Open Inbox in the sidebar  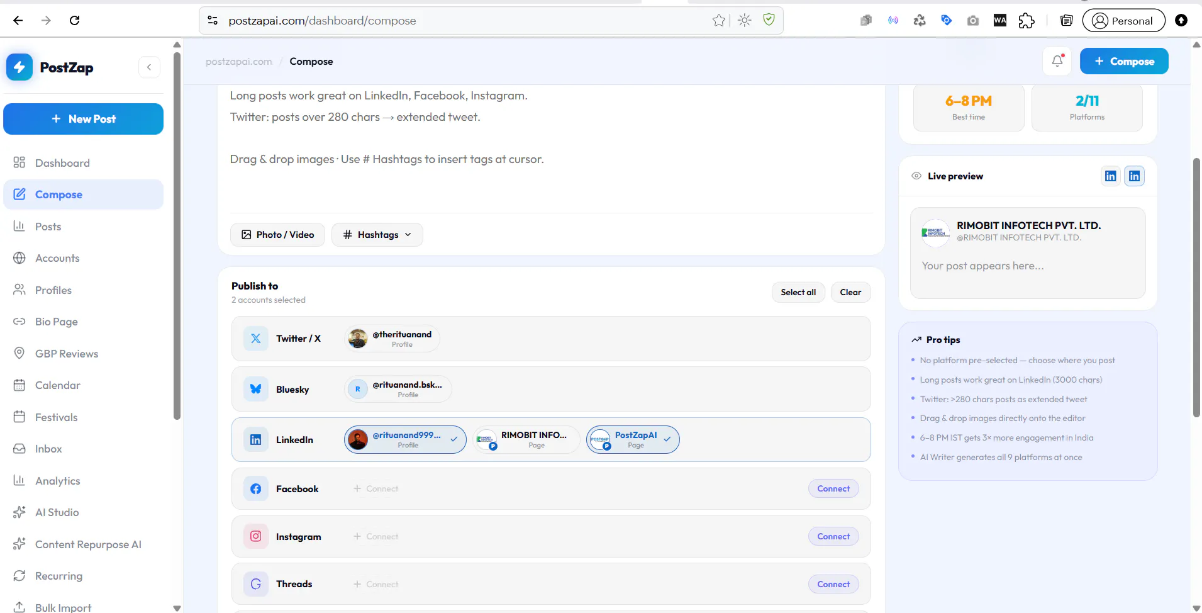(x=83, y=449)
